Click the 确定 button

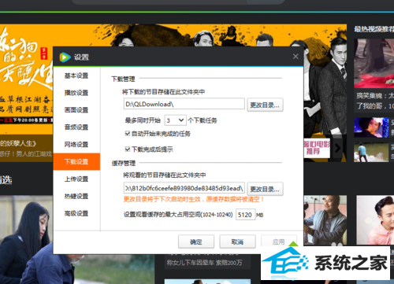coord(196,242)
